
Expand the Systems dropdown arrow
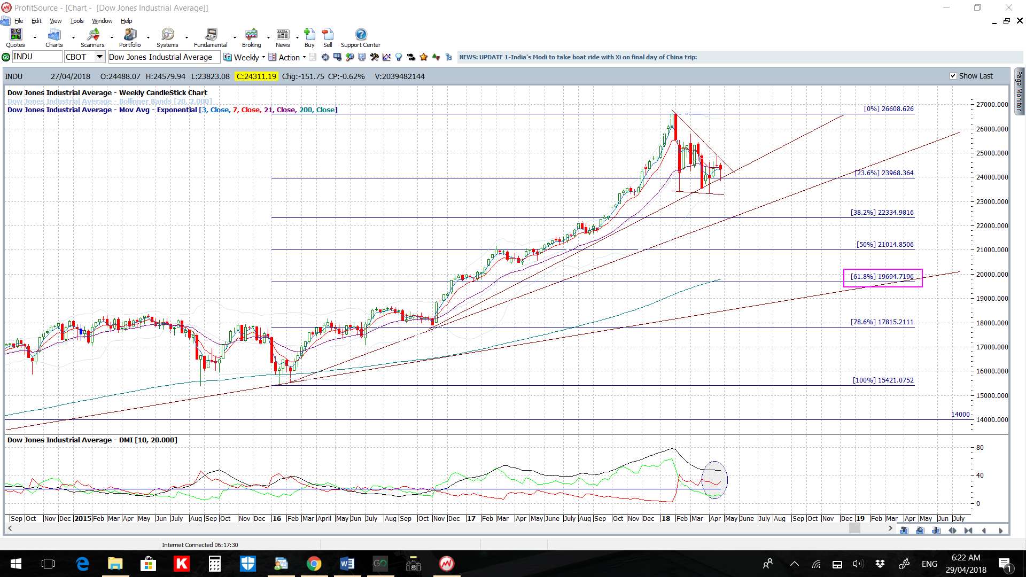186,38
